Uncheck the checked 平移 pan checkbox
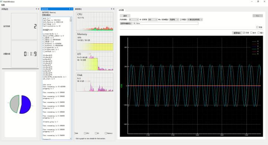Screen dimensions: 268x145 [244, 33]
